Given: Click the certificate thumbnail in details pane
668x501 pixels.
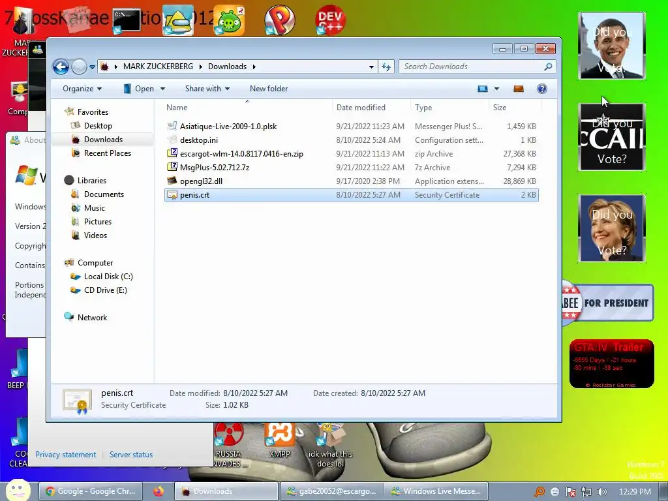Looking at the screenshot, I should click(x=77, y=401).
